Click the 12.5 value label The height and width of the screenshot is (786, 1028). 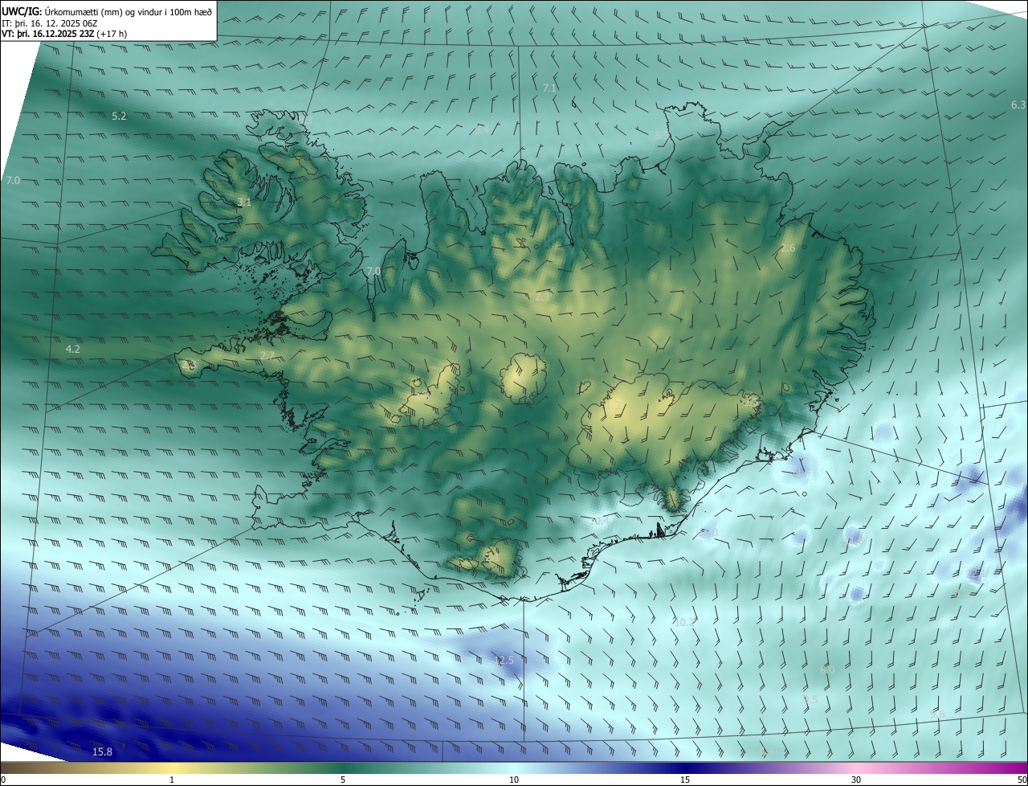(504, 661)
